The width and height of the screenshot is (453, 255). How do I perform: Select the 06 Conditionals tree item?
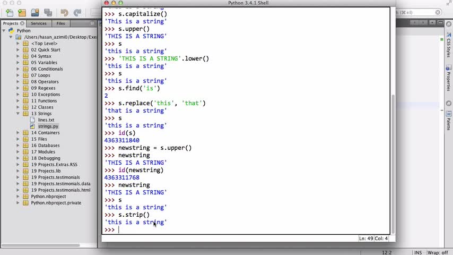(47, 69)
